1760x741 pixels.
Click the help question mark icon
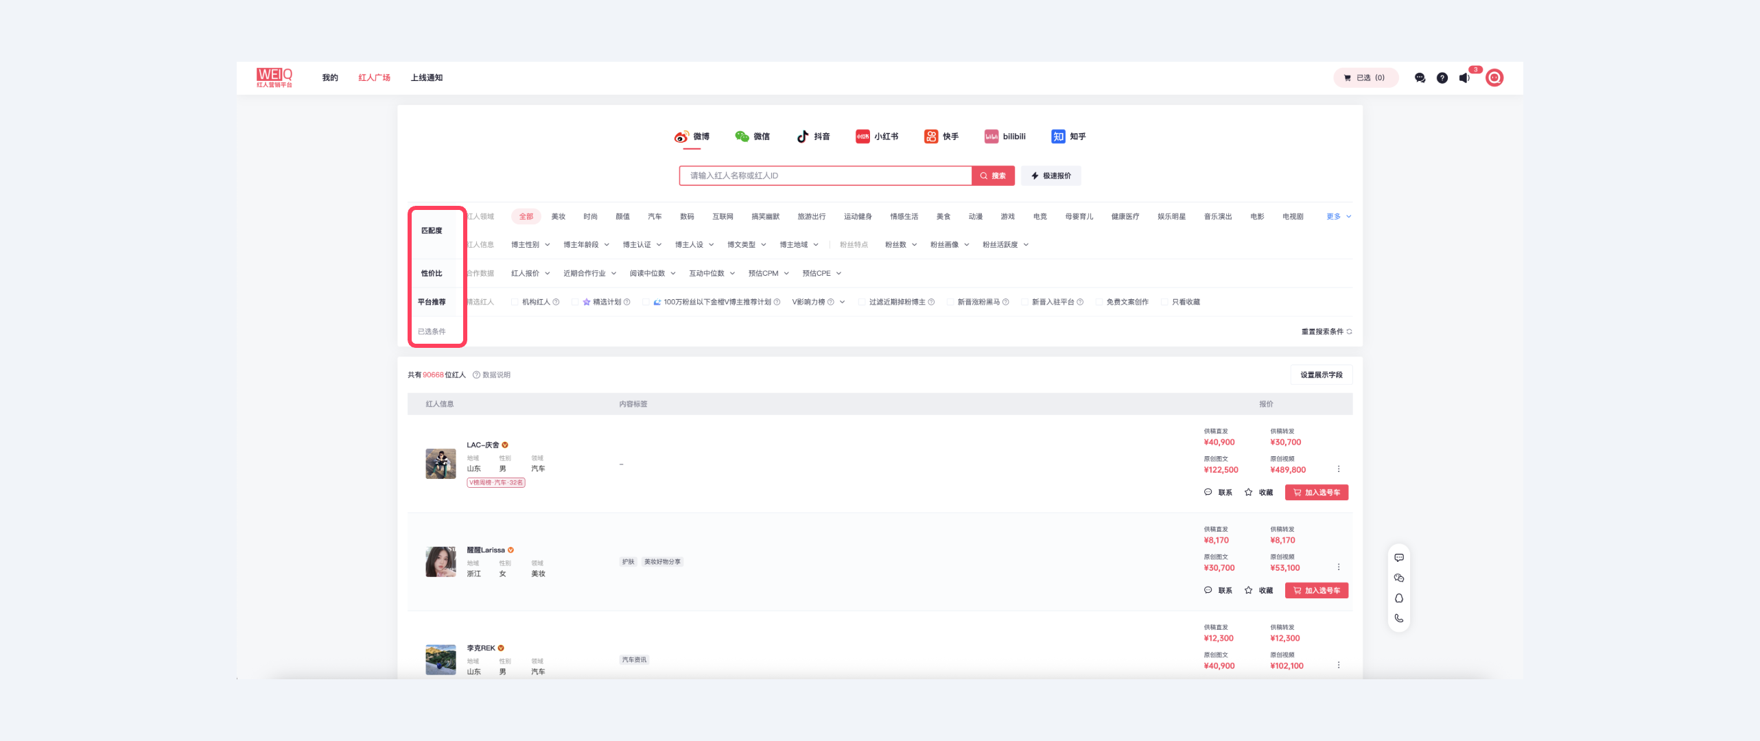(1442, 78)
